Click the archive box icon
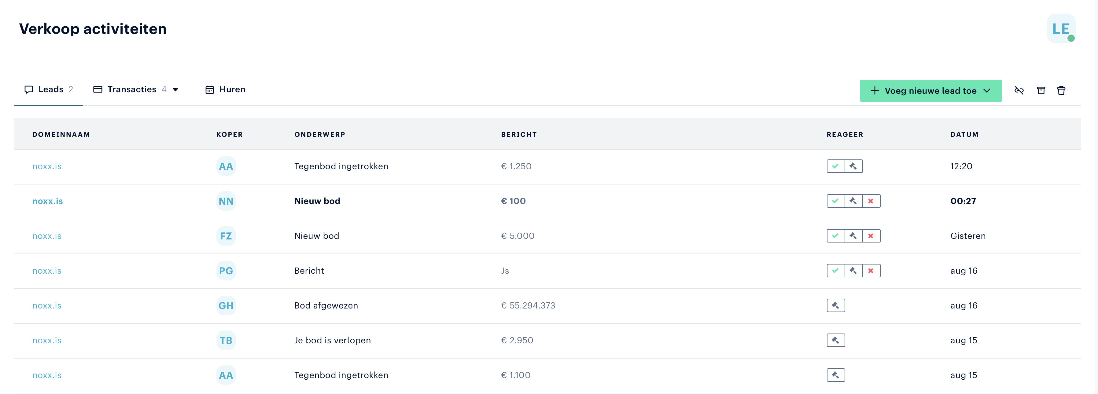 point(1041,90)
